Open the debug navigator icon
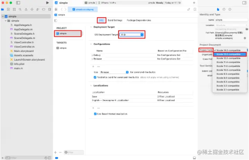Viewport: 249px width, 160px height. point(38,9)
